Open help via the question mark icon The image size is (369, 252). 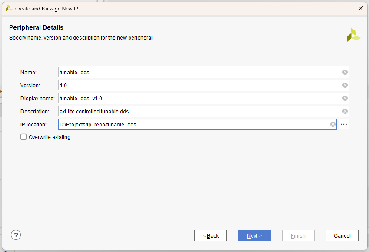pyautogui.click(x=16, y=235)
